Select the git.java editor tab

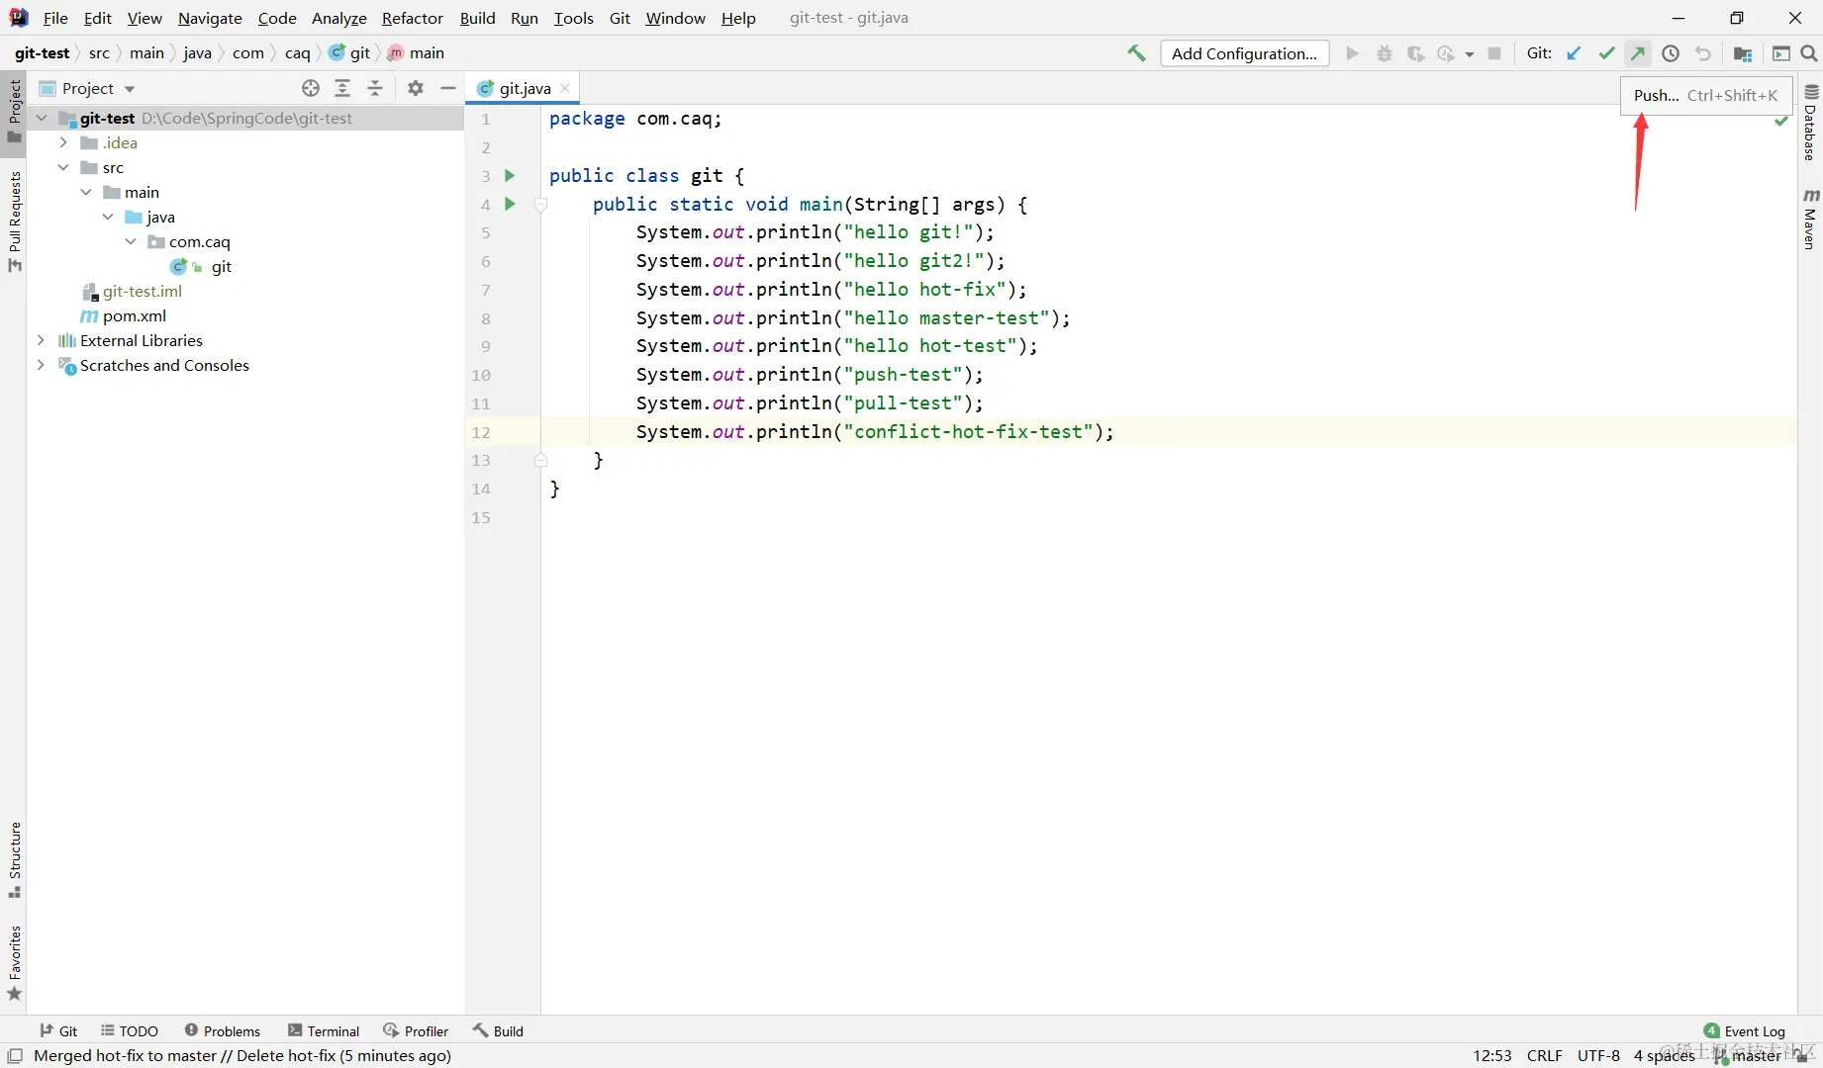tap(523, 88)
